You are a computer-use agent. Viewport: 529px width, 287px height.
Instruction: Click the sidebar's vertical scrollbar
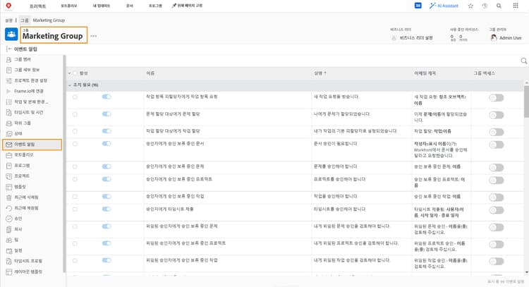64,164
